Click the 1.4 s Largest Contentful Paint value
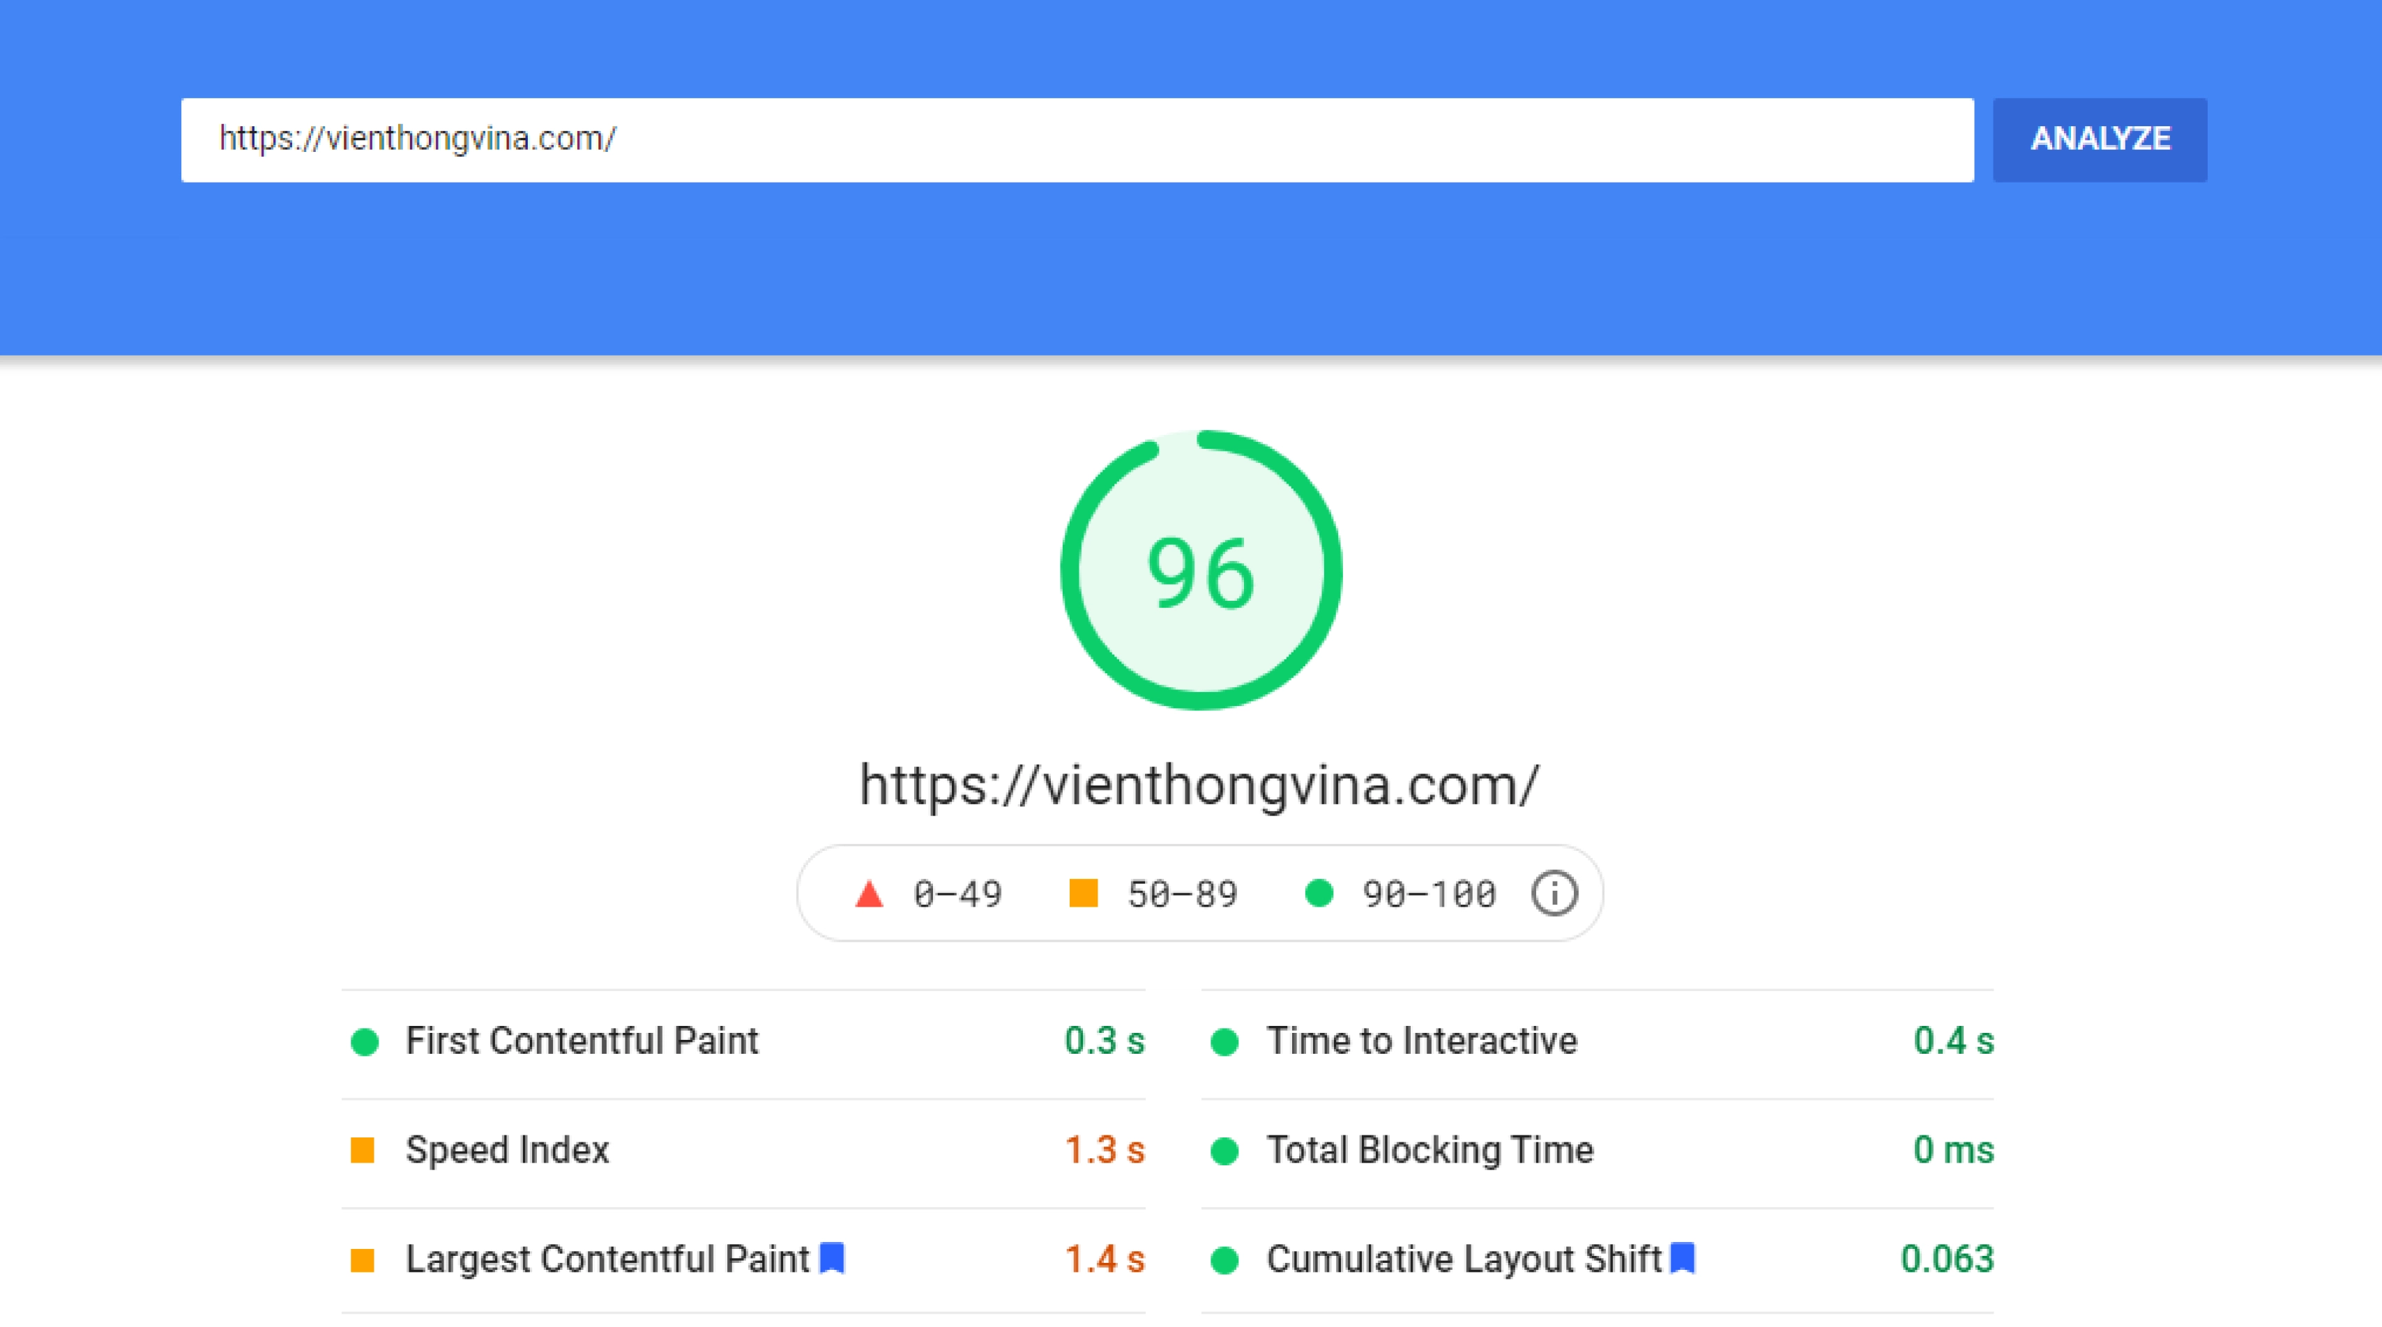 1105,1259
